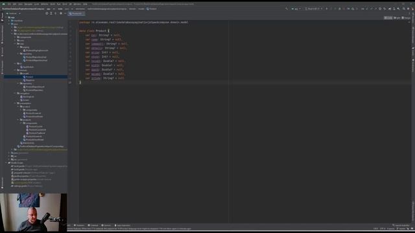Click the package declaration line in the editor
Screen dimensions: 415x233
click(x=134, y=22)
